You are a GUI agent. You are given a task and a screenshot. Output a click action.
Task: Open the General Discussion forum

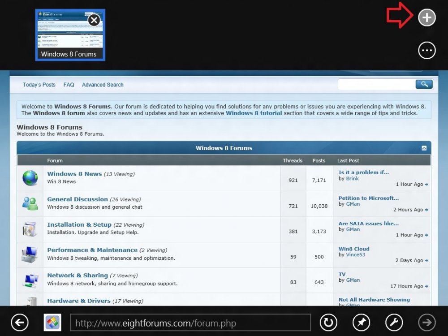tap(78, 199)
